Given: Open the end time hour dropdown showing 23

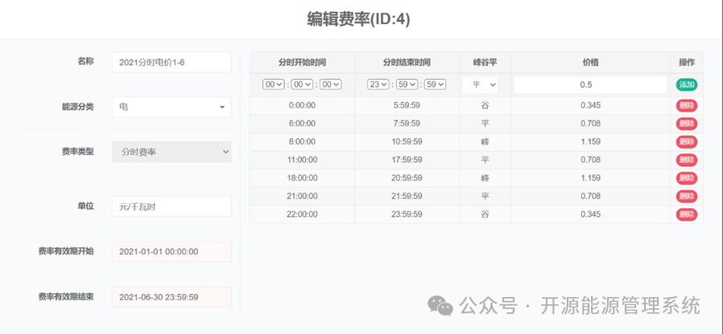Looking at the screenshot, I should point(378,84).
